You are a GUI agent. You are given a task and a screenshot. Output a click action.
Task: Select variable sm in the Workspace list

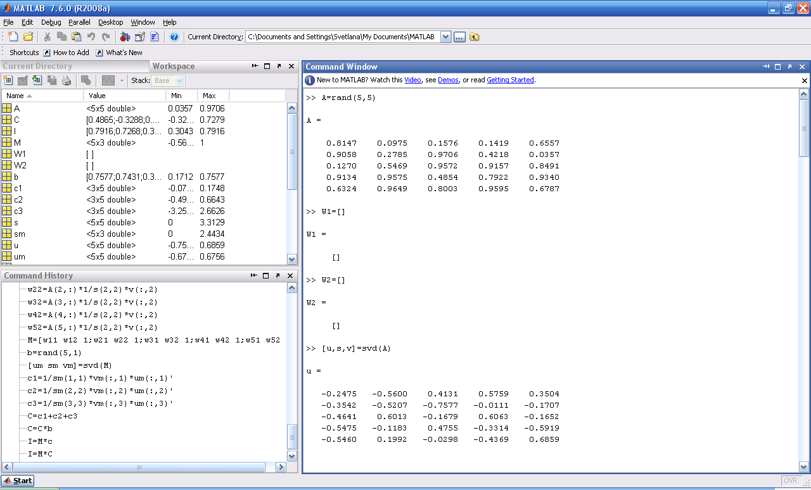point(19,234)
